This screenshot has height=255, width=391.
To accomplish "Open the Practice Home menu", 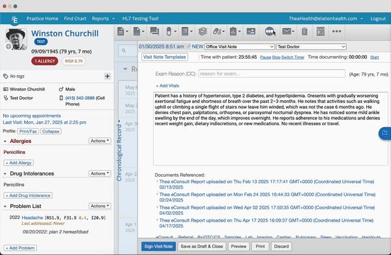I will point(42,18).
